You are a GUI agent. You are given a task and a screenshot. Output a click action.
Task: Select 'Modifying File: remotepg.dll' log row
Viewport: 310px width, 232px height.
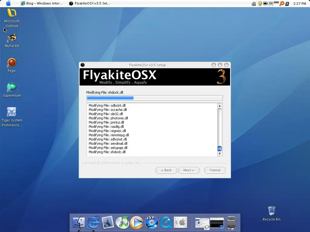point(109,135)
